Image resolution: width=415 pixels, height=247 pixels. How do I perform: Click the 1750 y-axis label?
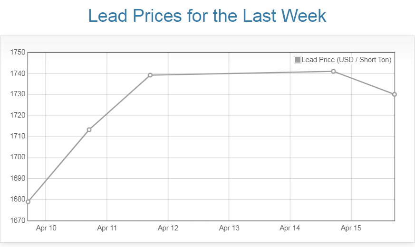pyautogui.click(x=18, y=53)
